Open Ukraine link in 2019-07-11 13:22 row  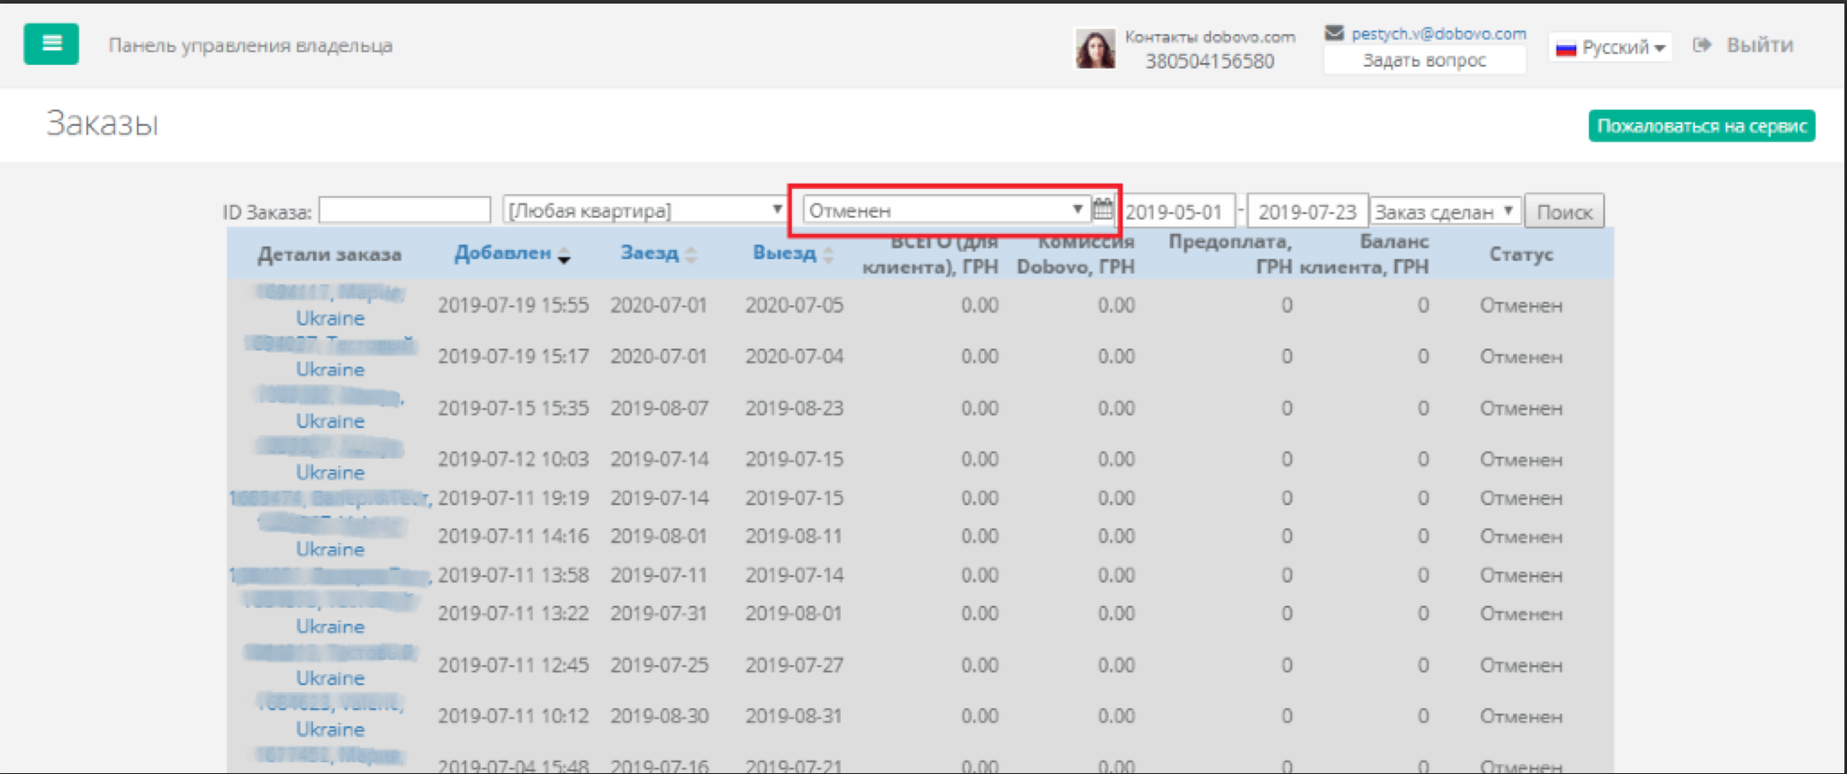(x=330, y=626)
